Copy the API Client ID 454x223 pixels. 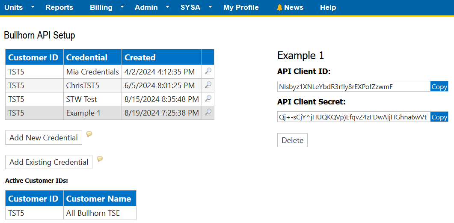tap(439, 86)
